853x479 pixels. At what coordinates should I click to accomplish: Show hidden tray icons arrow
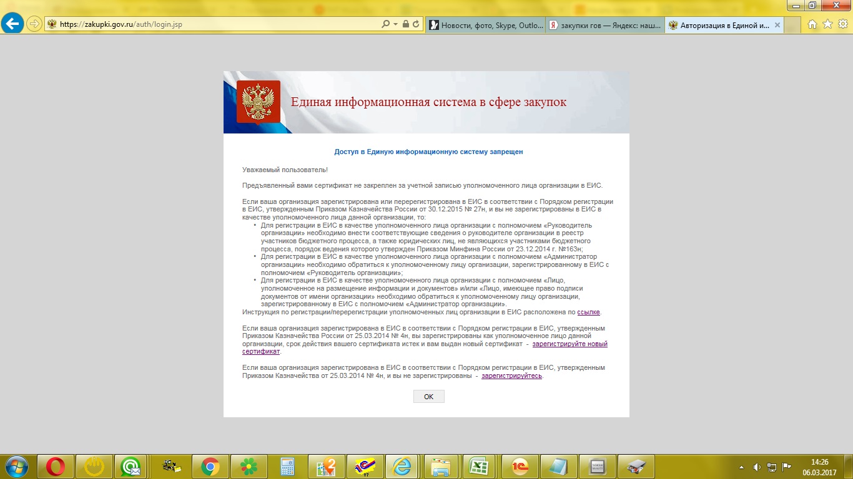741,467
